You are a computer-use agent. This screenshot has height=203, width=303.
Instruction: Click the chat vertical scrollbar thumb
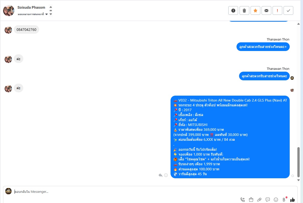click(x=298, y=162)
